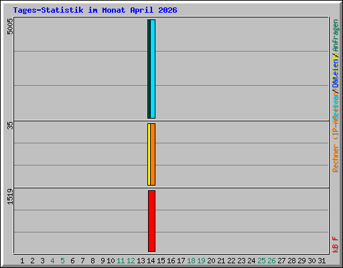This screenshot has width=343, height=268.
Task: Click day label 25 on the x-axis
Action: (261, 261)
